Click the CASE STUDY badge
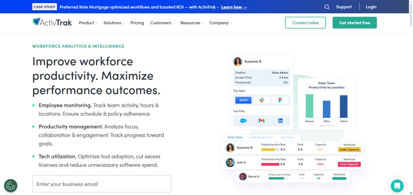The image size is (413, 195). click(44, 7)
